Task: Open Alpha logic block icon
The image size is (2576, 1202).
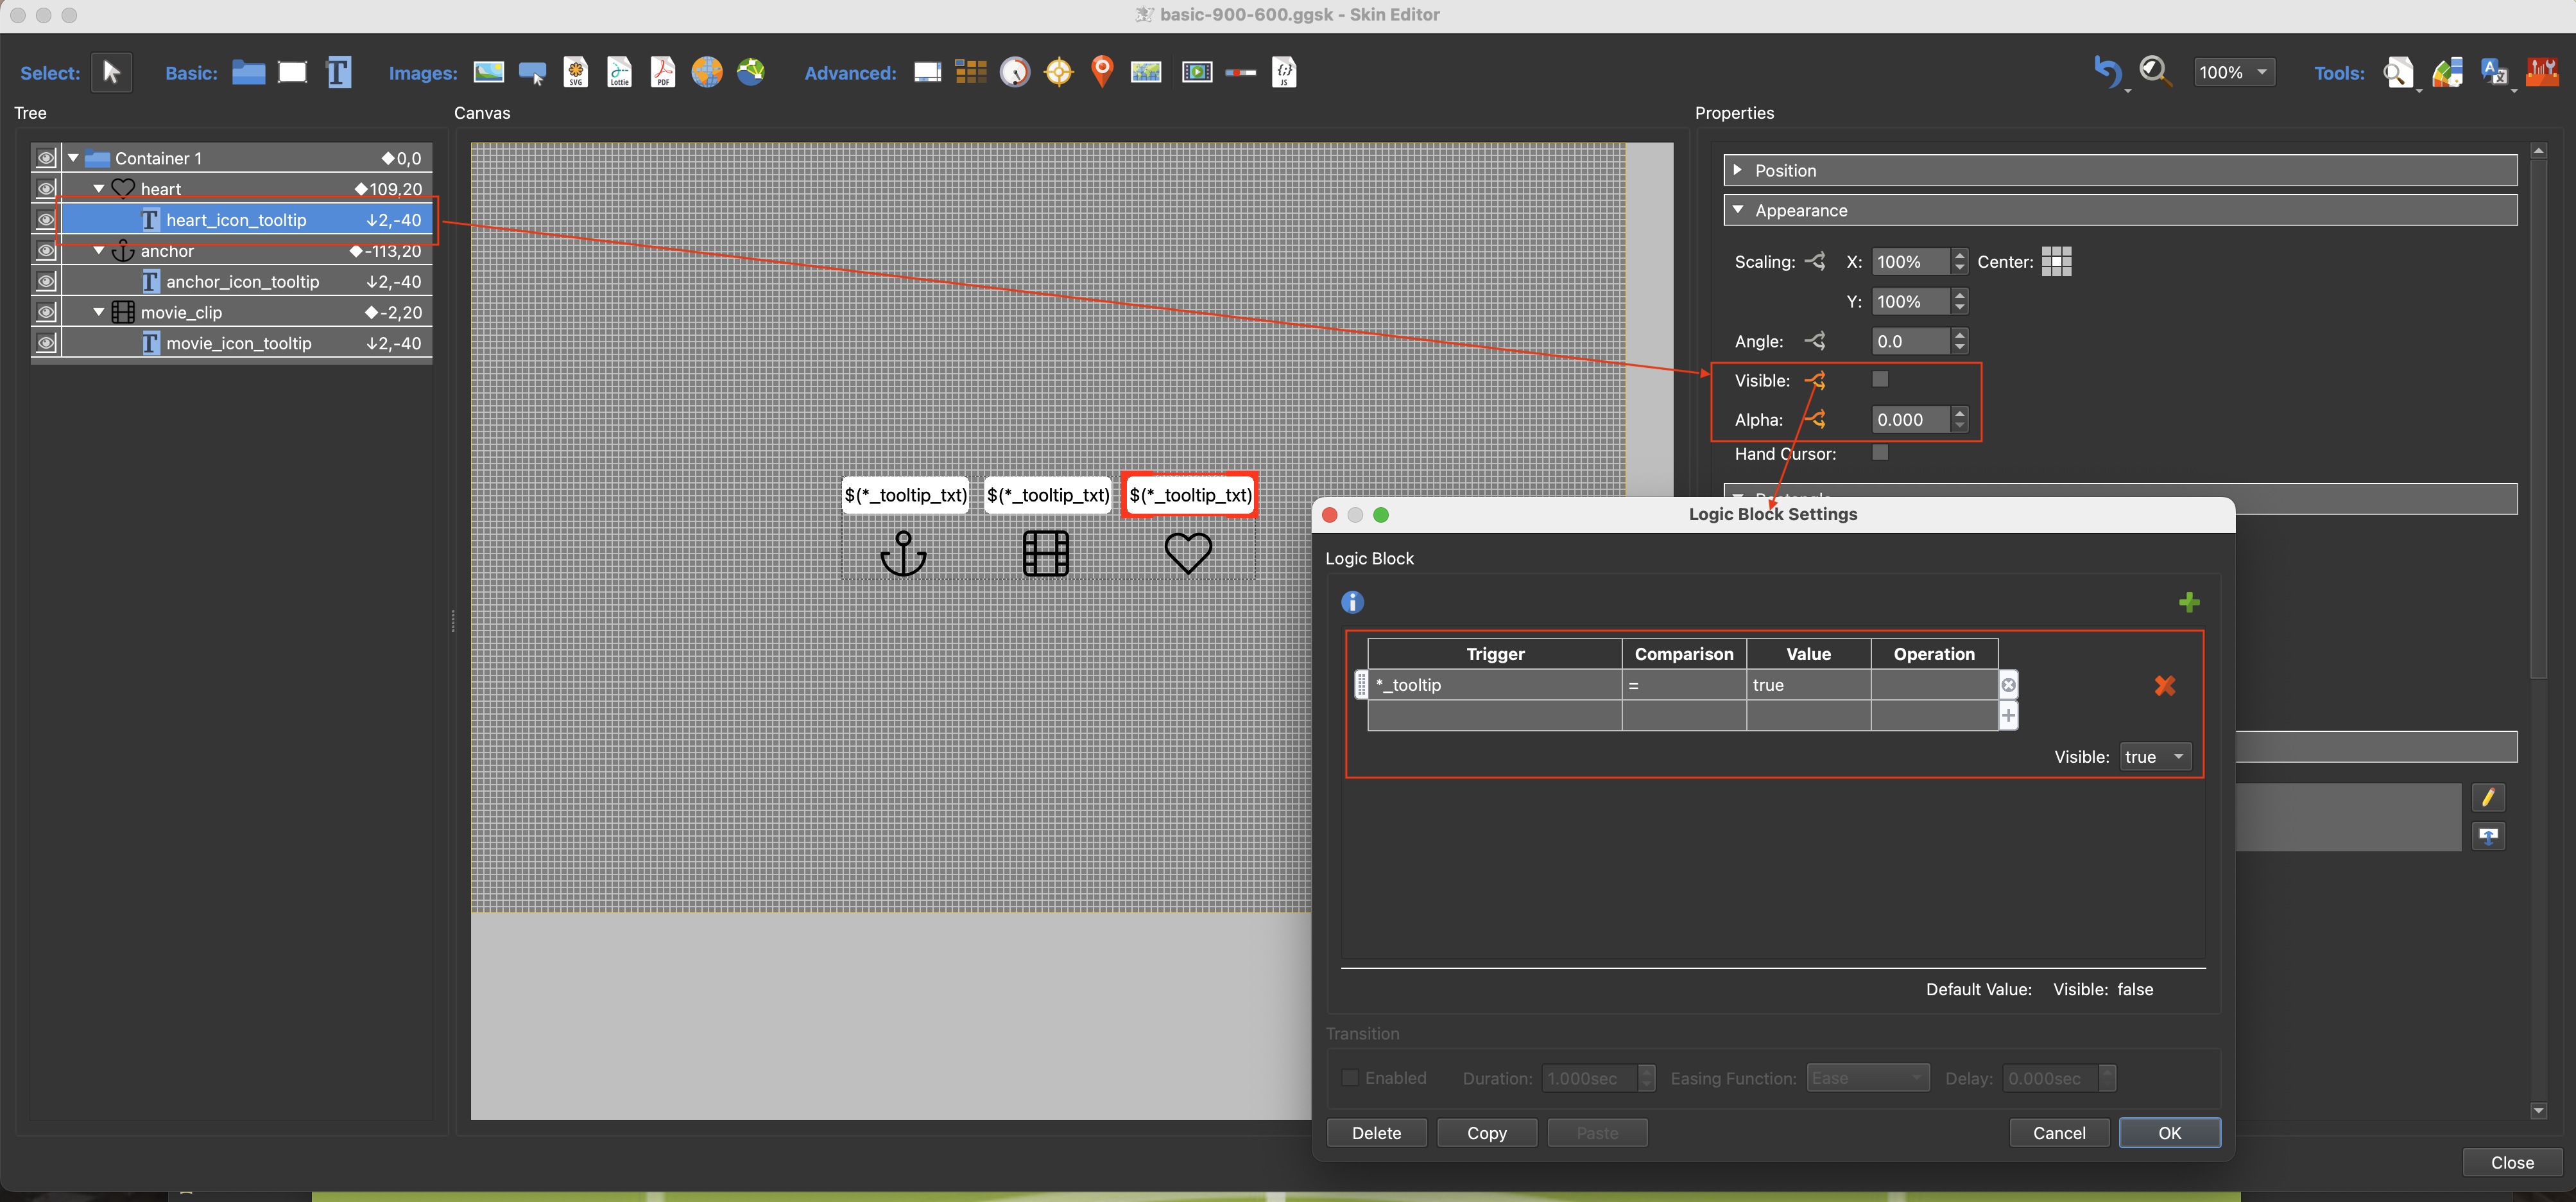Action: [1815, 419]
